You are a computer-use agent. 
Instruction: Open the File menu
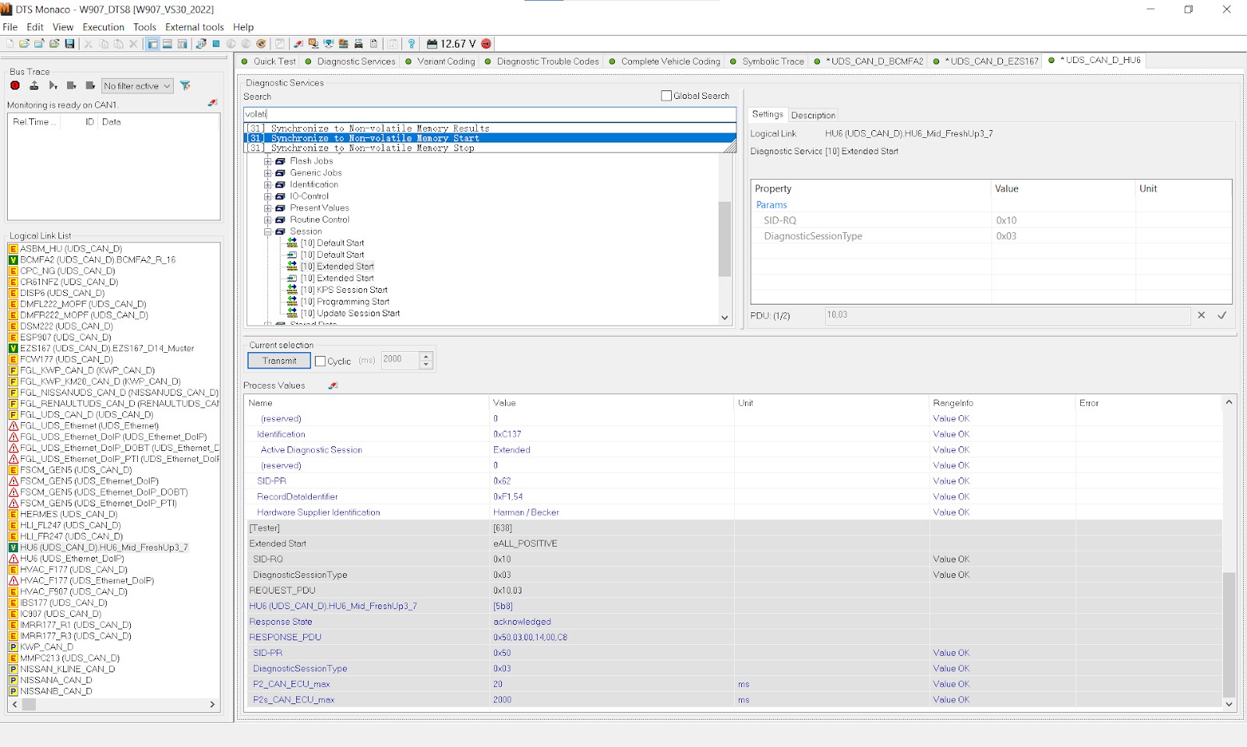pos(10,26)
